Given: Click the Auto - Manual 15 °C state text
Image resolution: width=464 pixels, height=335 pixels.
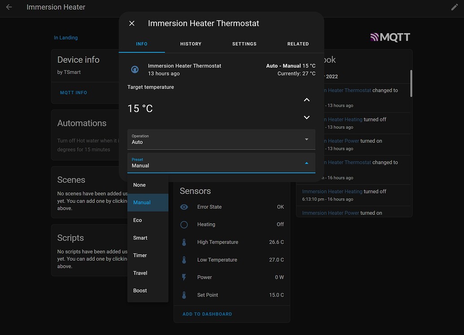Looking at the screenshot, I should 291,66.
